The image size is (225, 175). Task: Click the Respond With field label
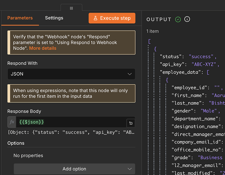22,63
